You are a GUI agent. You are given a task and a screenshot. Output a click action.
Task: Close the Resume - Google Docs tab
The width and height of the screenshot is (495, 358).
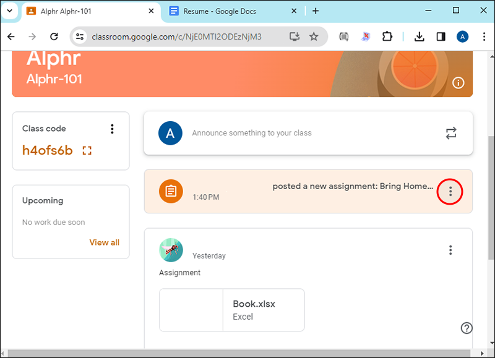point(294,11)
